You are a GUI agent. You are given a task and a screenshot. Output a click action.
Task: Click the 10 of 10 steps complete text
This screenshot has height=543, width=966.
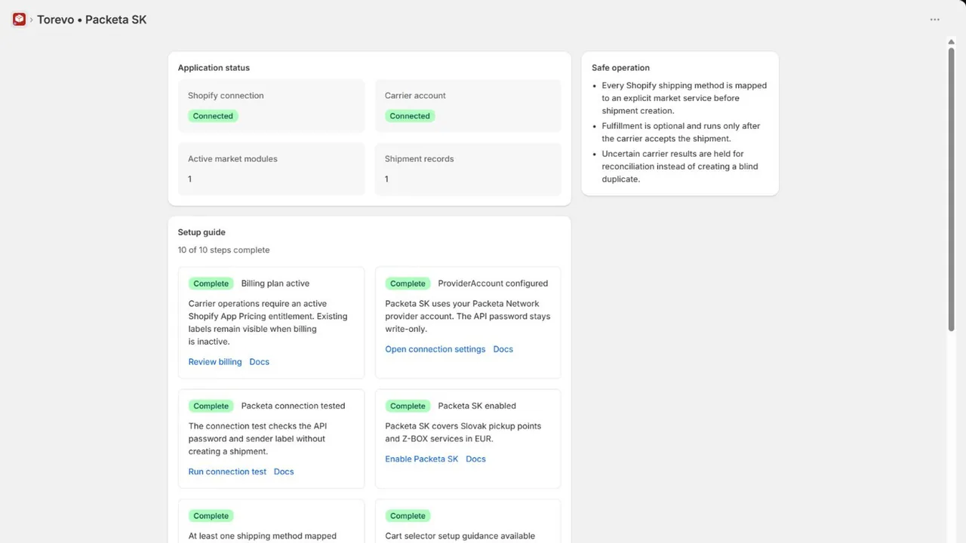click(223, 250)
